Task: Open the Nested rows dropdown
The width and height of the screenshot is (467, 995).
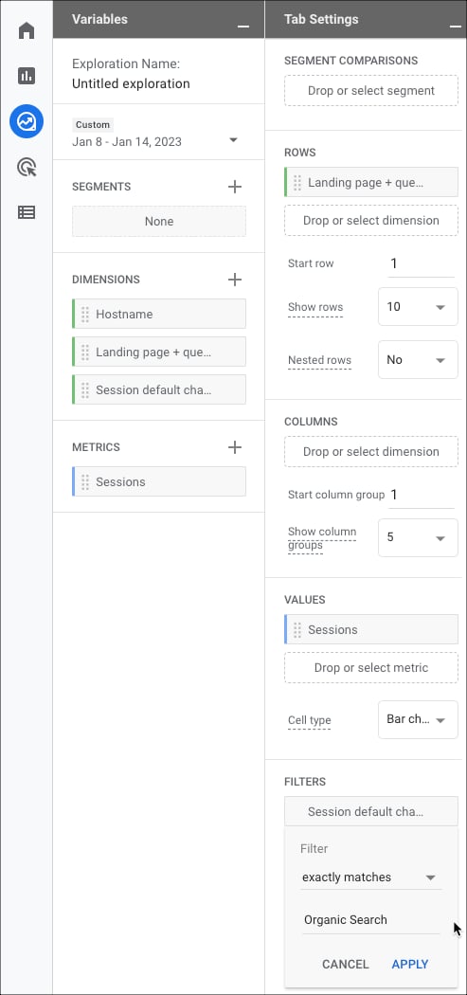Action: (418, 360)
